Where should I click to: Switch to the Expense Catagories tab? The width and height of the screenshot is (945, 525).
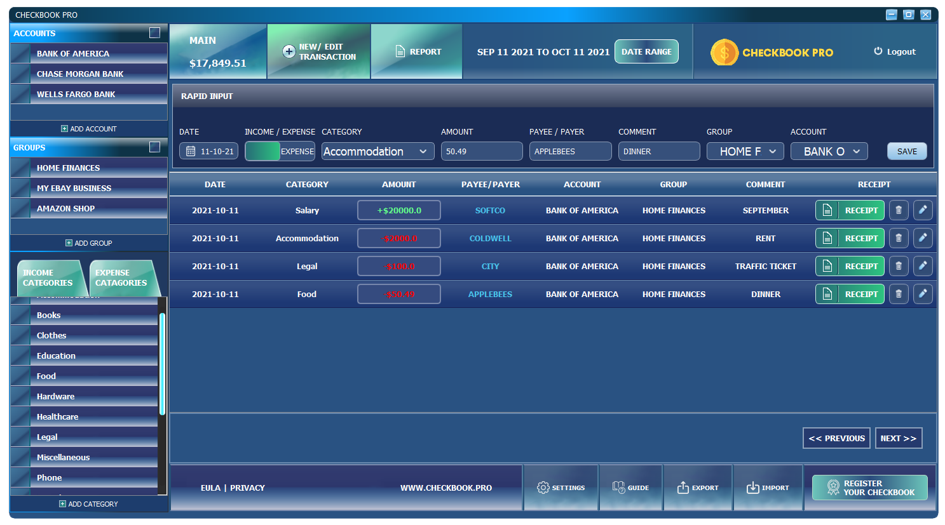click(x=123, y=278)
